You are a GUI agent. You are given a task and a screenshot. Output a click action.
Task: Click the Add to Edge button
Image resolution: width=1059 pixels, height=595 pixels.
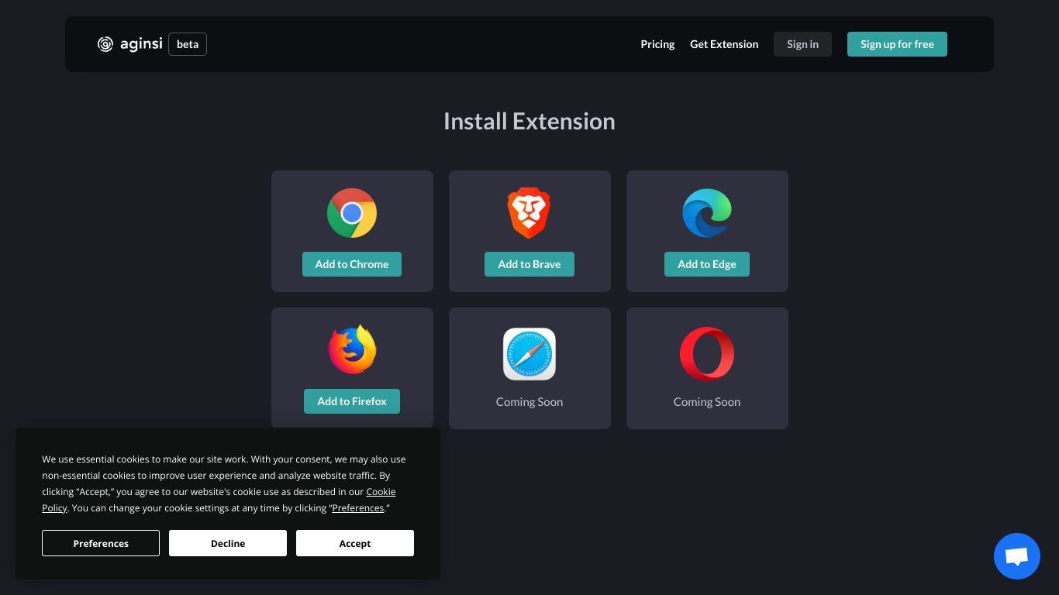pyautogui.click(x=707, y=264)
